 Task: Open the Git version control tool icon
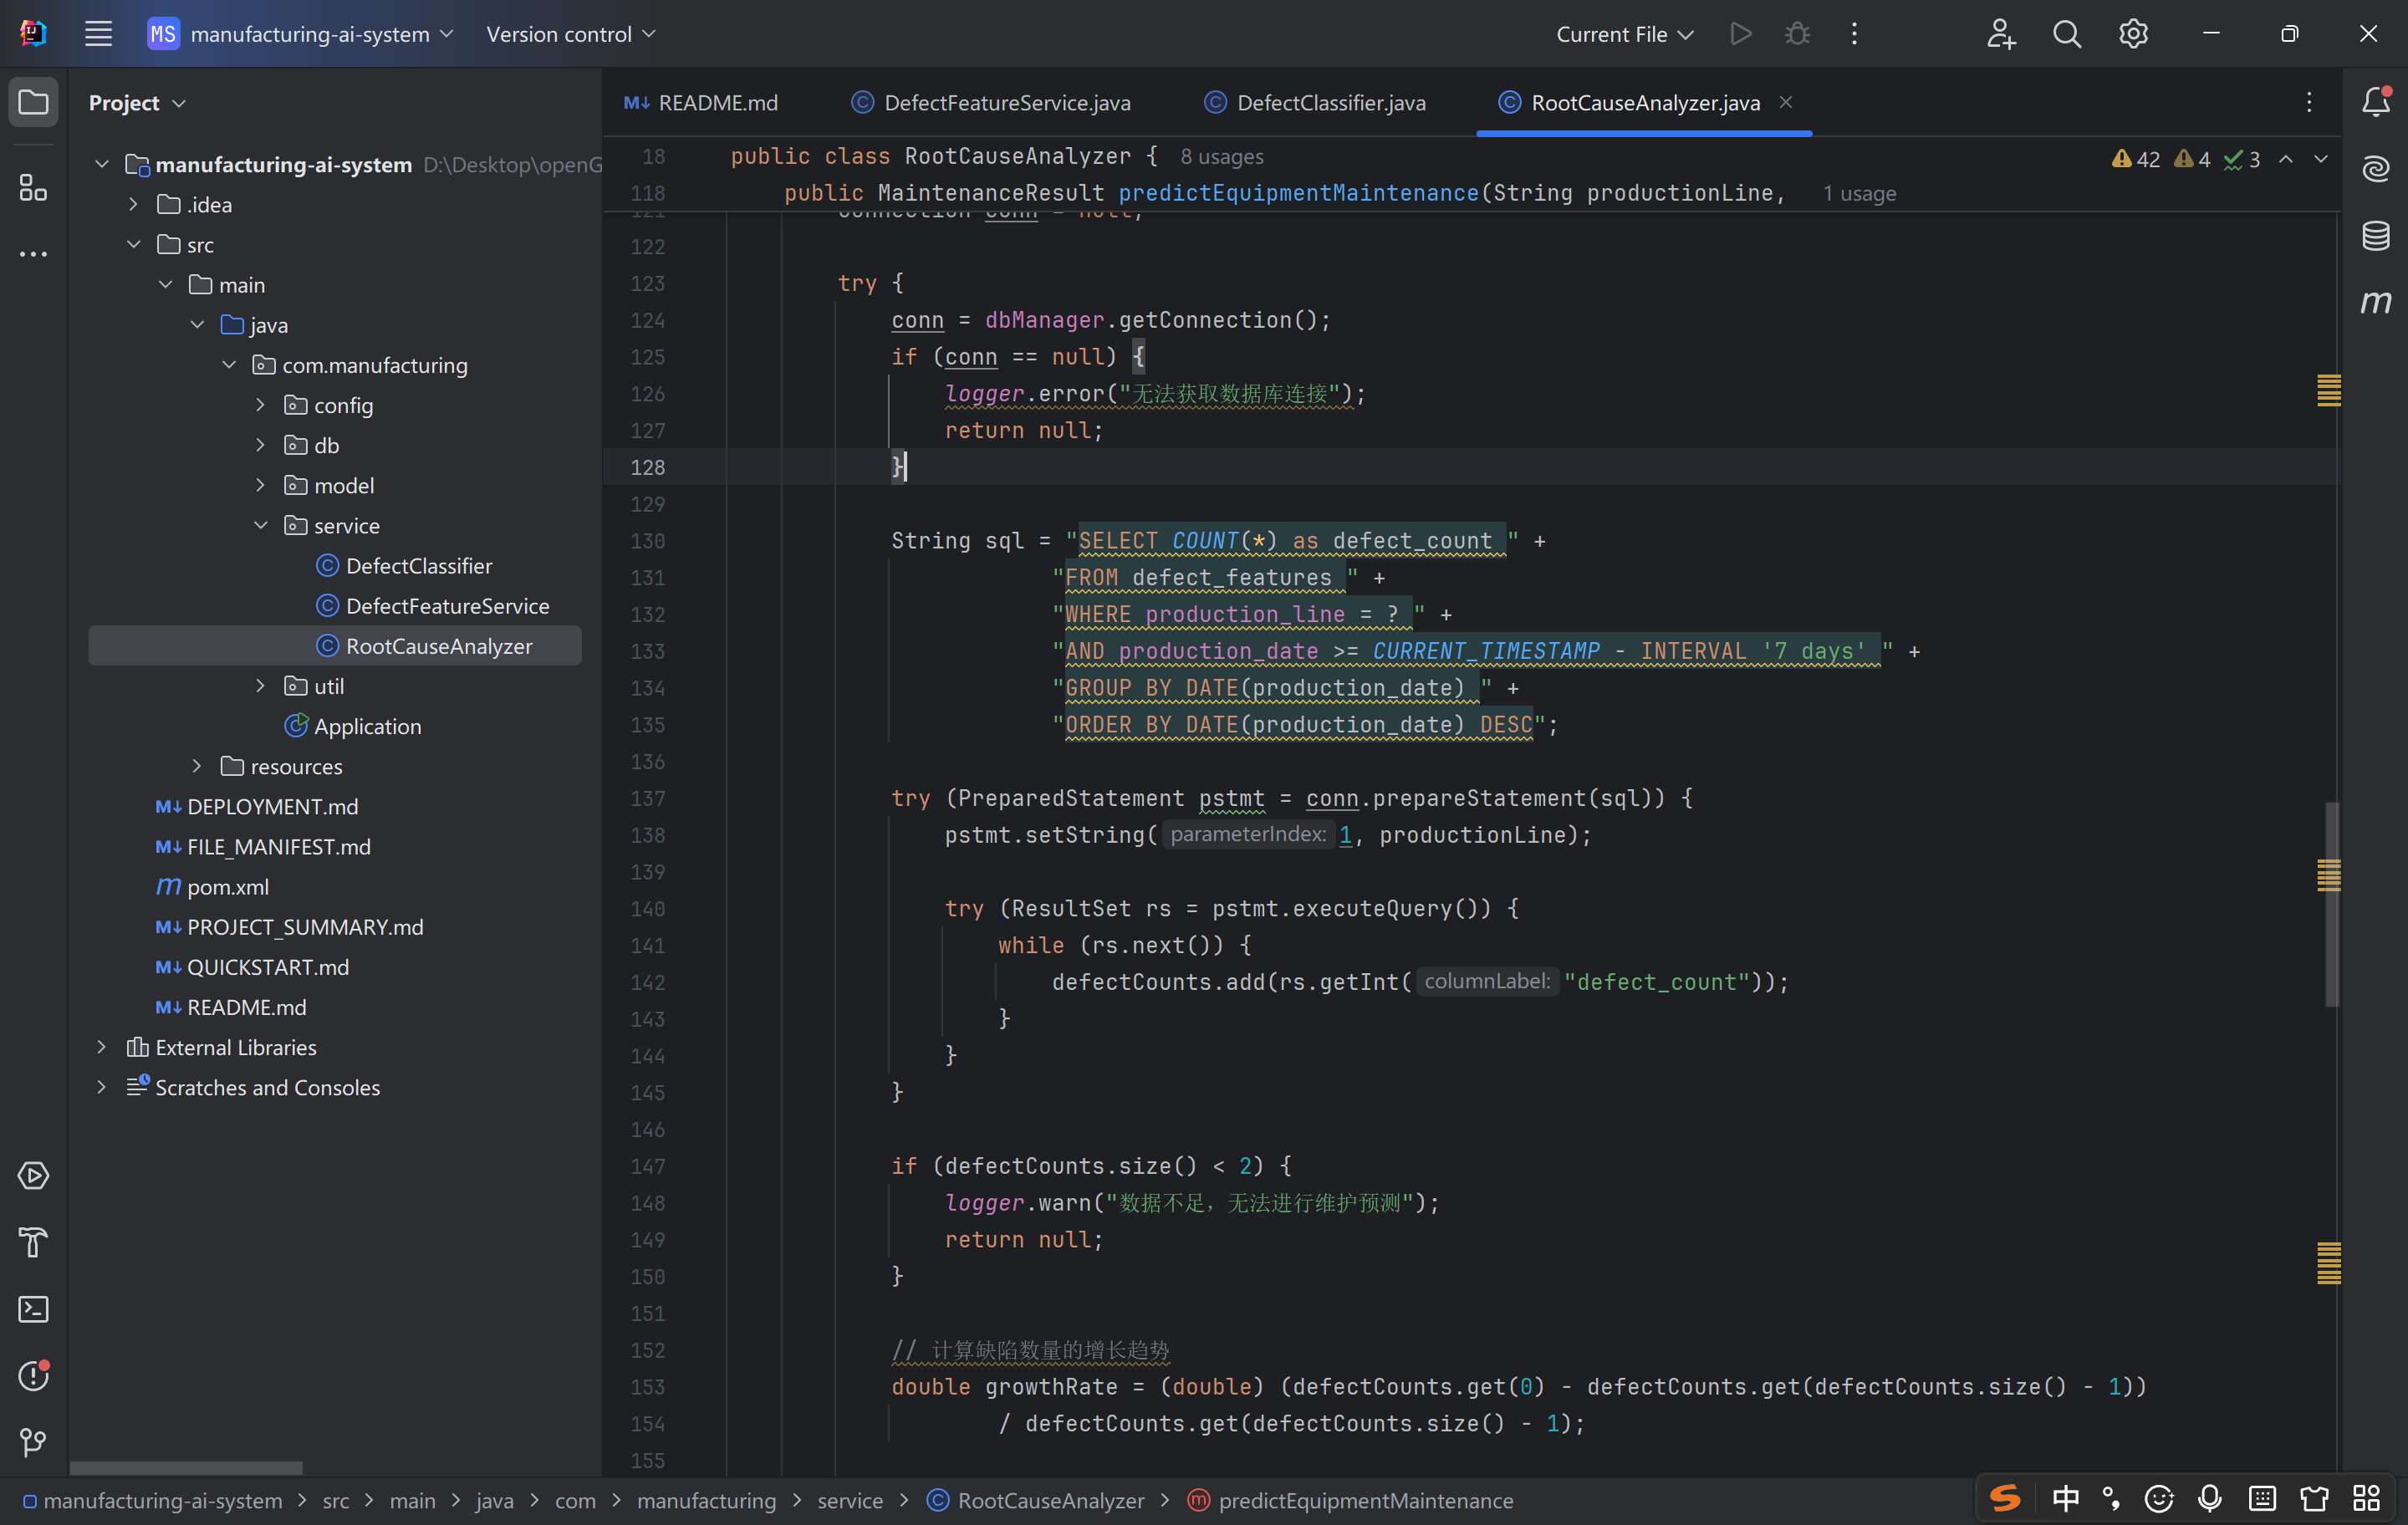click(x=33, y=1441)
